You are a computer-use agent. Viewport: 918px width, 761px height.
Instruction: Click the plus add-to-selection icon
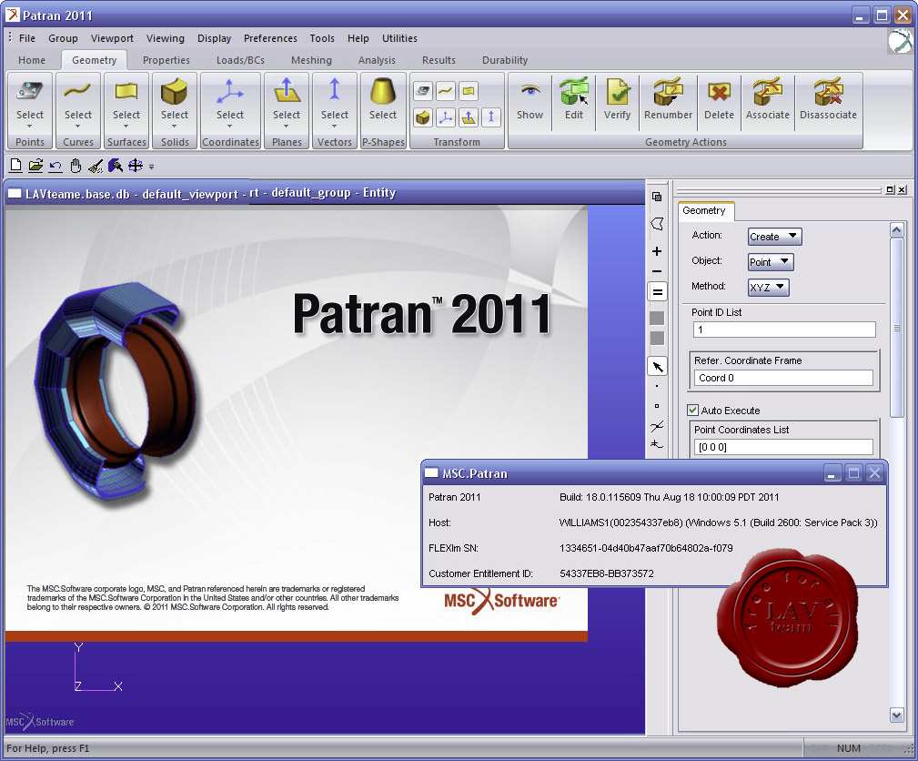click(657, 251)
